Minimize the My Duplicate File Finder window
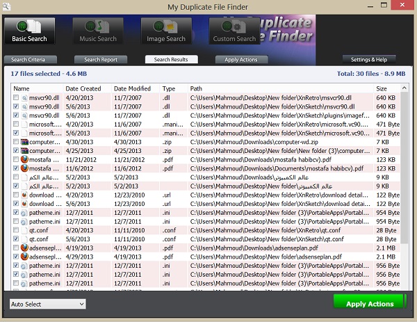Screen dimensions: 417x322 click(370, 6)
